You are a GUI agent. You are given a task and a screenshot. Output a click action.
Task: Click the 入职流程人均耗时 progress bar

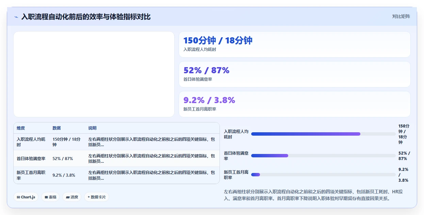323,134
